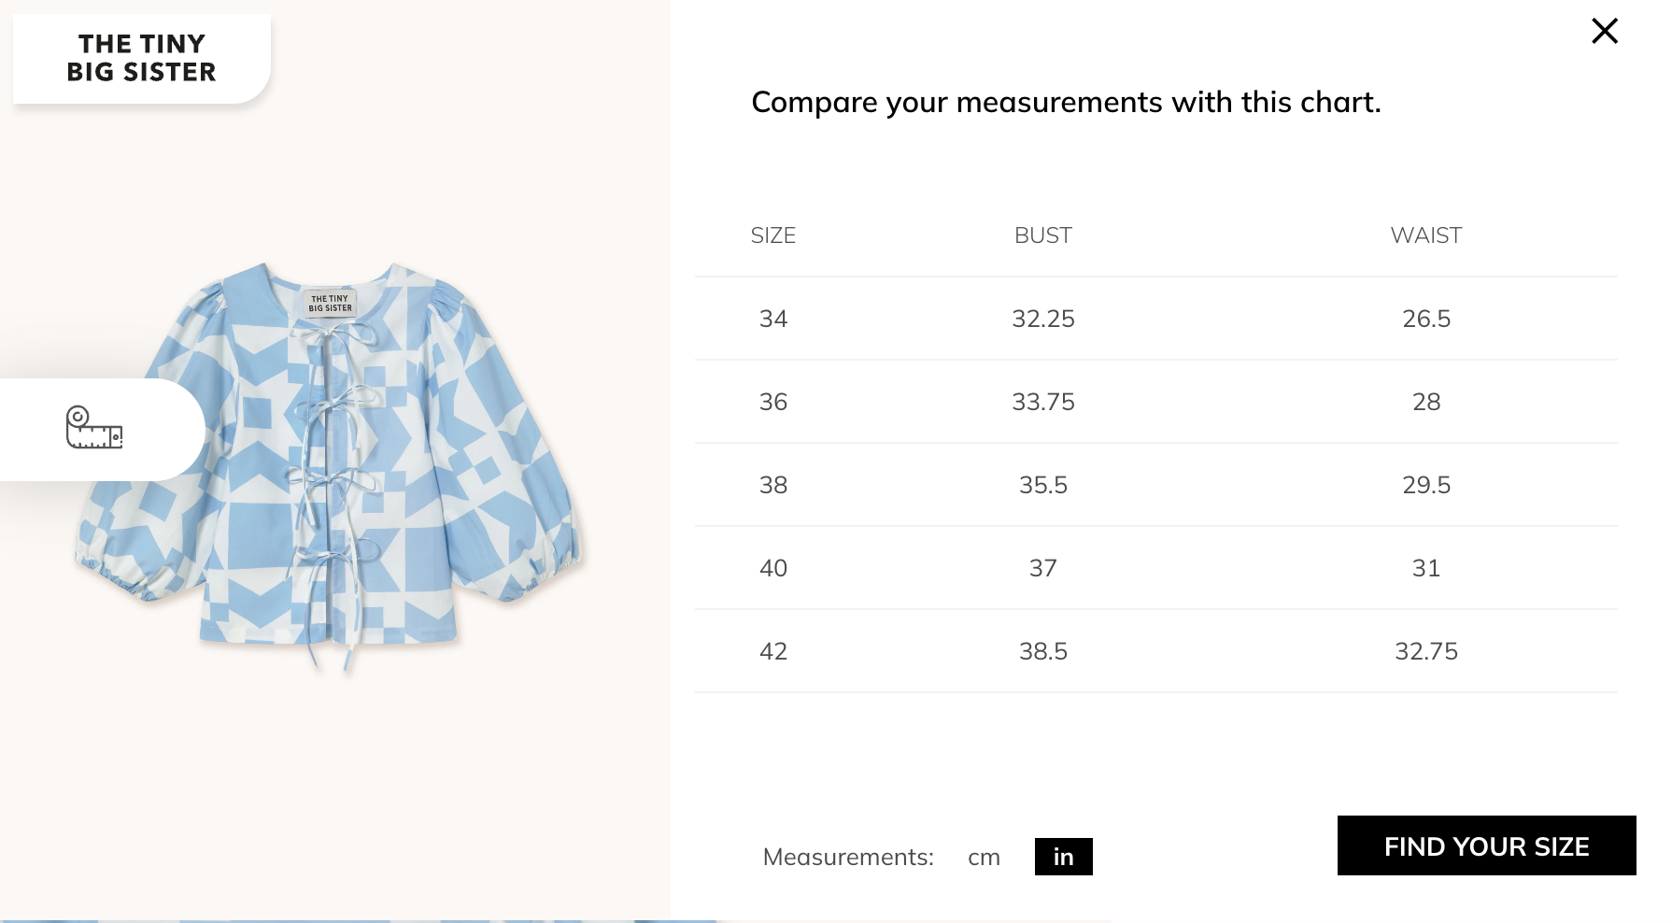Click the Measurements label

[848, 857]
